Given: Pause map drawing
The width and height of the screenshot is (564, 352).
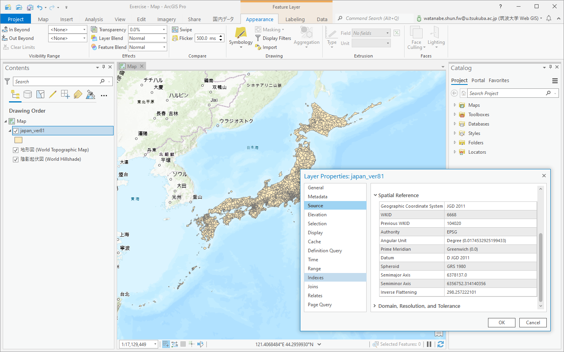Looking at the screenshot, I should click(429, 344).
